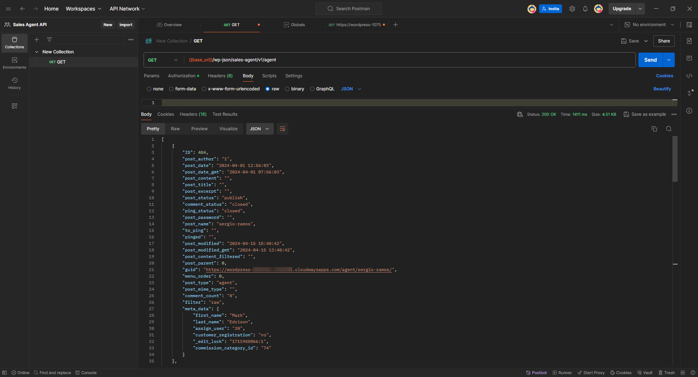Image resolution: width=698 pixels, height=377 pixels.
Task: Open the Test Results response tab
Action: 225,114
